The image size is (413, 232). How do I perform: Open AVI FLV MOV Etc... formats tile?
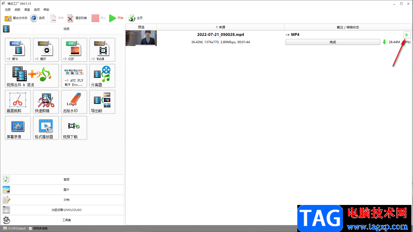coord(74,76)
